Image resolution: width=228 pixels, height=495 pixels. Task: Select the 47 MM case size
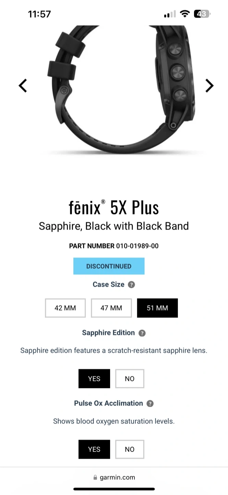pyautogui.click(x=111, y=308)
